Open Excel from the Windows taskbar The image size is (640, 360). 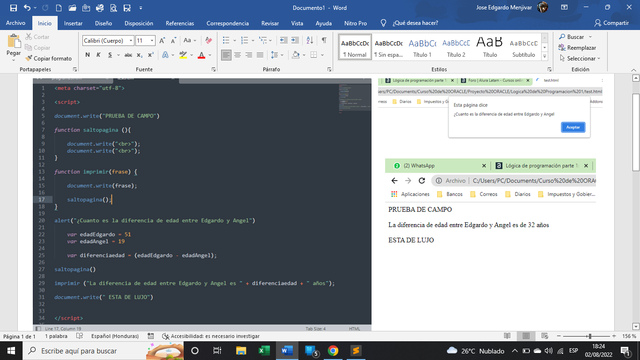(x=264, y=351)
